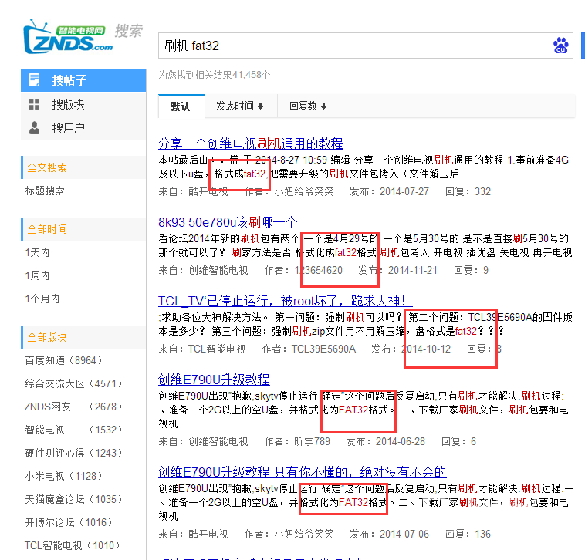Open result 创维E790U升级教程
The width and height of the screenshot is (585, 560).
214,380
